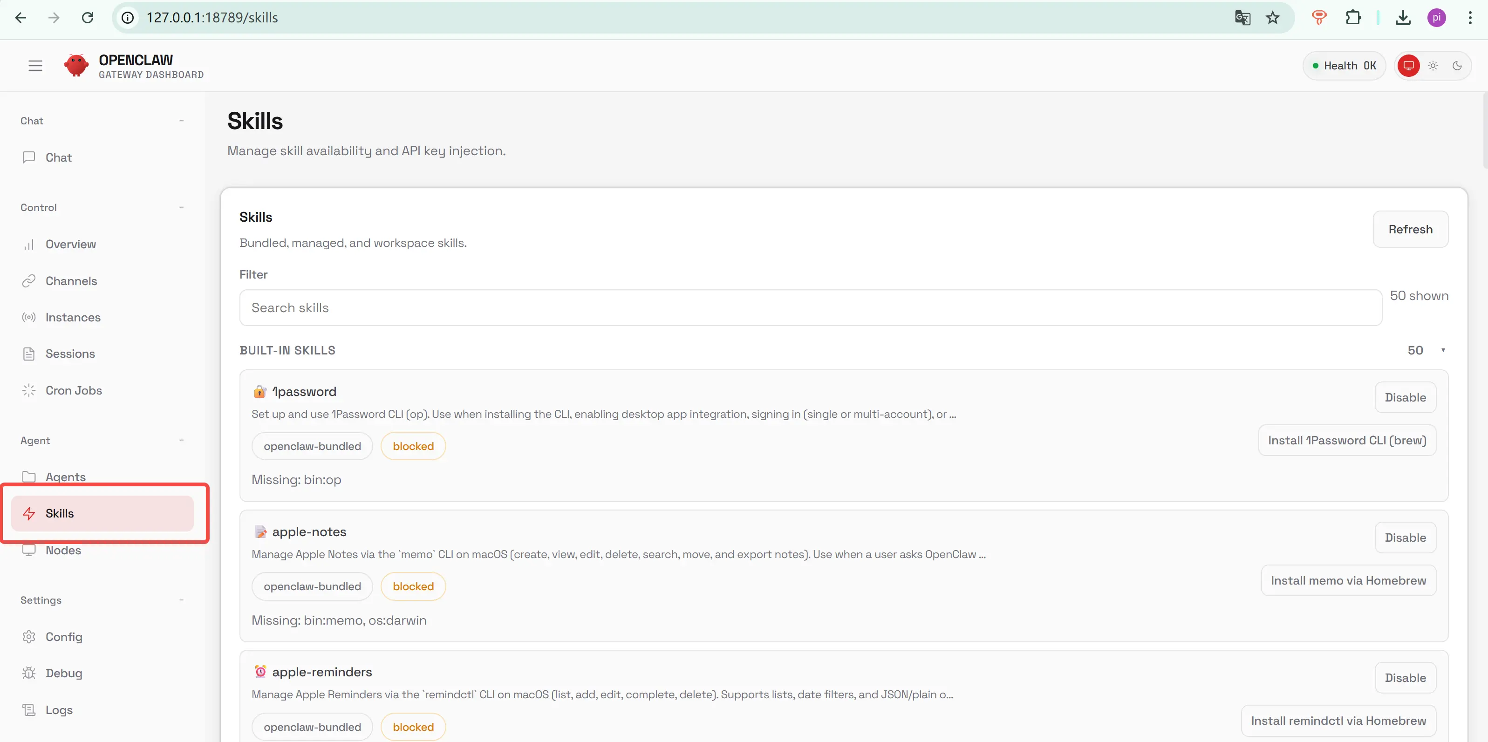1488x742 pixels.
Task: Switch to system theme monitor icon
Action: tap(1408, 66)
